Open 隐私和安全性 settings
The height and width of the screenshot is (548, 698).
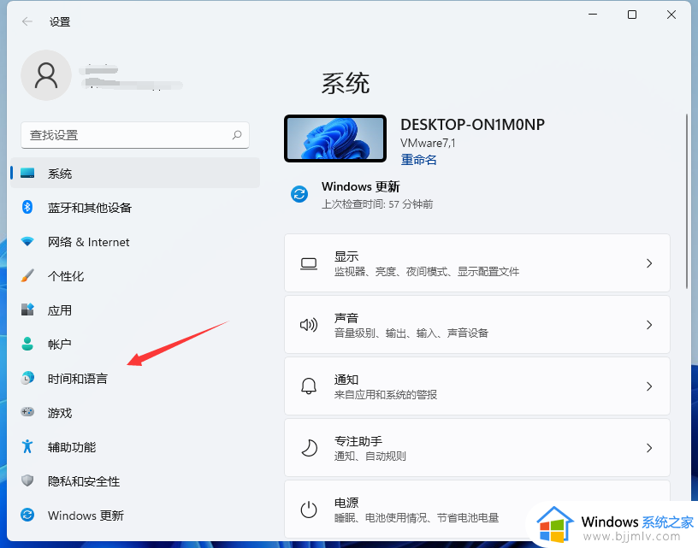135,480
